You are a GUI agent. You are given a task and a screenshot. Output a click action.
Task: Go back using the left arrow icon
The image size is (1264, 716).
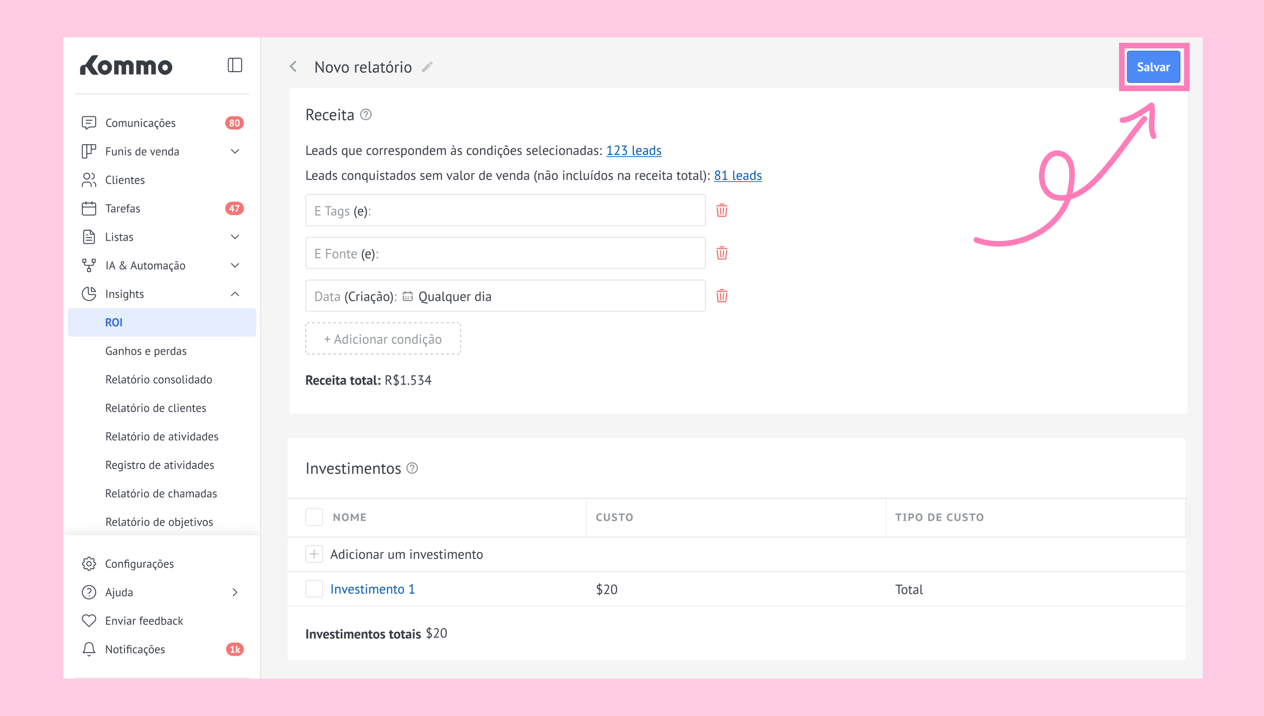pyautogui.click(x=293, y=66)
